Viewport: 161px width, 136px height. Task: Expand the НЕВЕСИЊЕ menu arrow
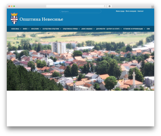pos(21,29)
